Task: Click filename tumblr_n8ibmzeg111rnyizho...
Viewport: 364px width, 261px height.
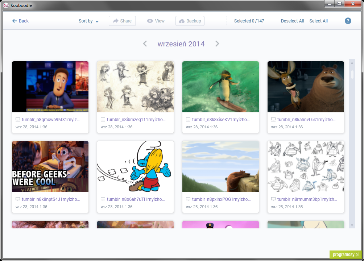Action: (x=136, y=120)
